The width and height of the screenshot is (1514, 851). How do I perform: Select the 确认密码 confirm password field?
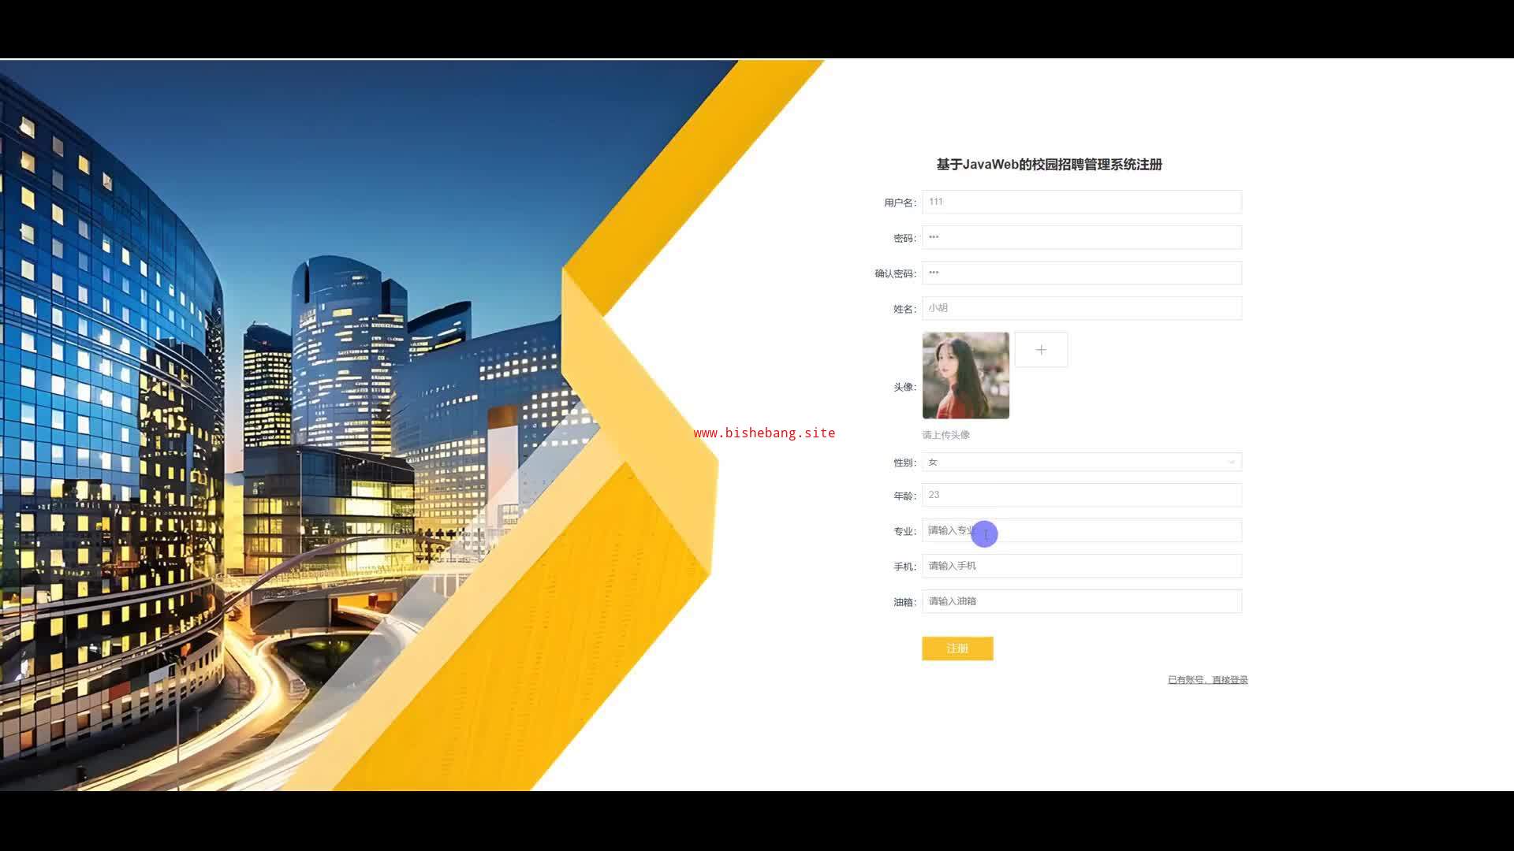(x=1080, y=273)
